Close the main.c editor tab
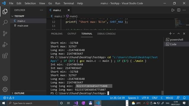The image size is (189, 106). 69,10
